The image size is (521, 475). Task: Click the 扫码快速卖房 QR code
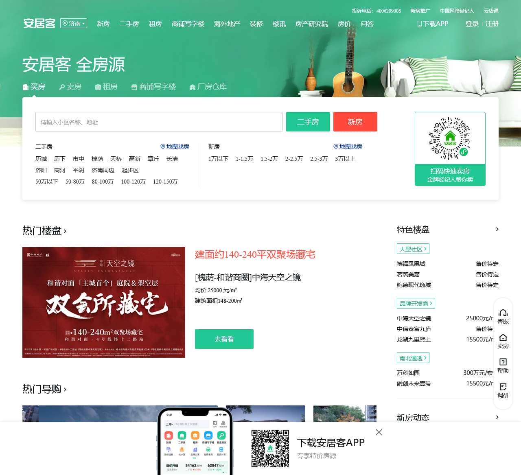click(450, 138)
